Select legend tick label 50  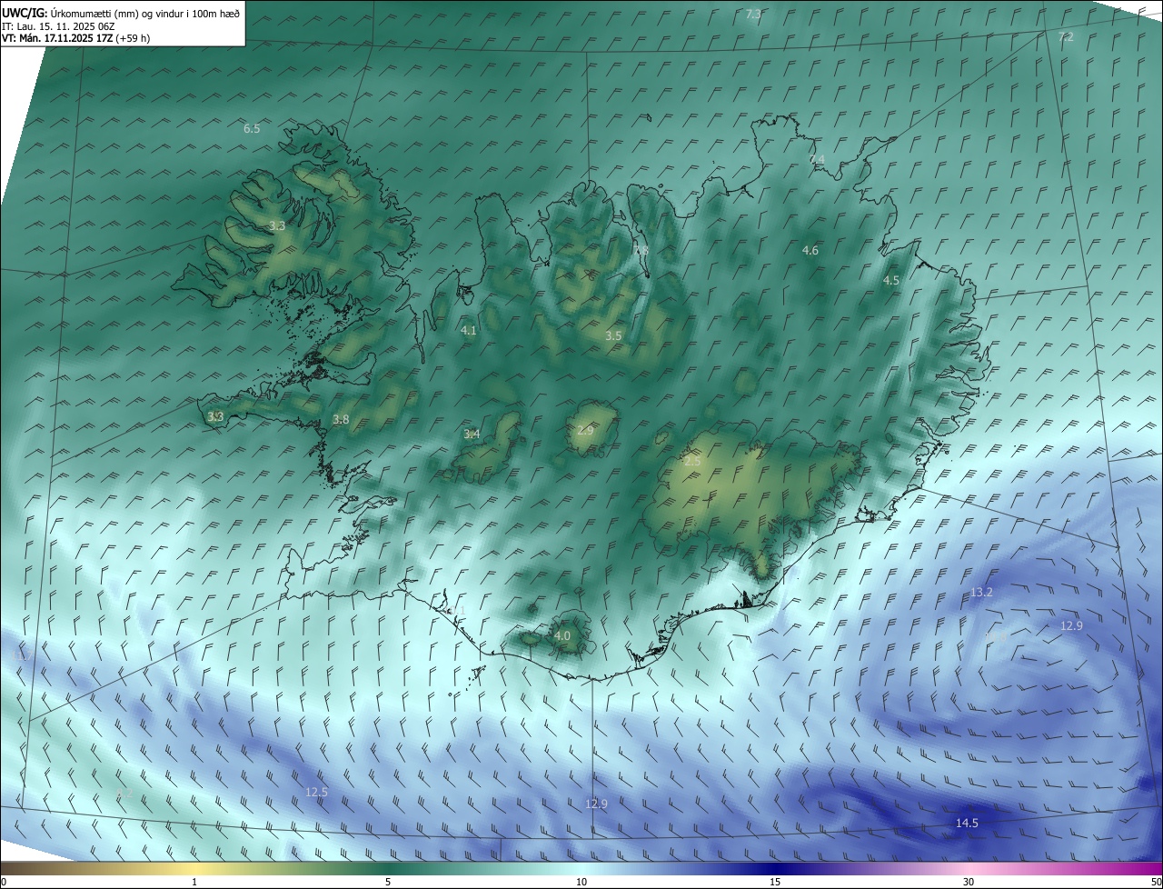[x=1156, y=882]
